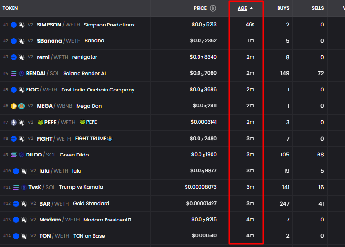Screen dimensions: 345x247
Task: Click the TOKEN column header
Action: (10, 8)
